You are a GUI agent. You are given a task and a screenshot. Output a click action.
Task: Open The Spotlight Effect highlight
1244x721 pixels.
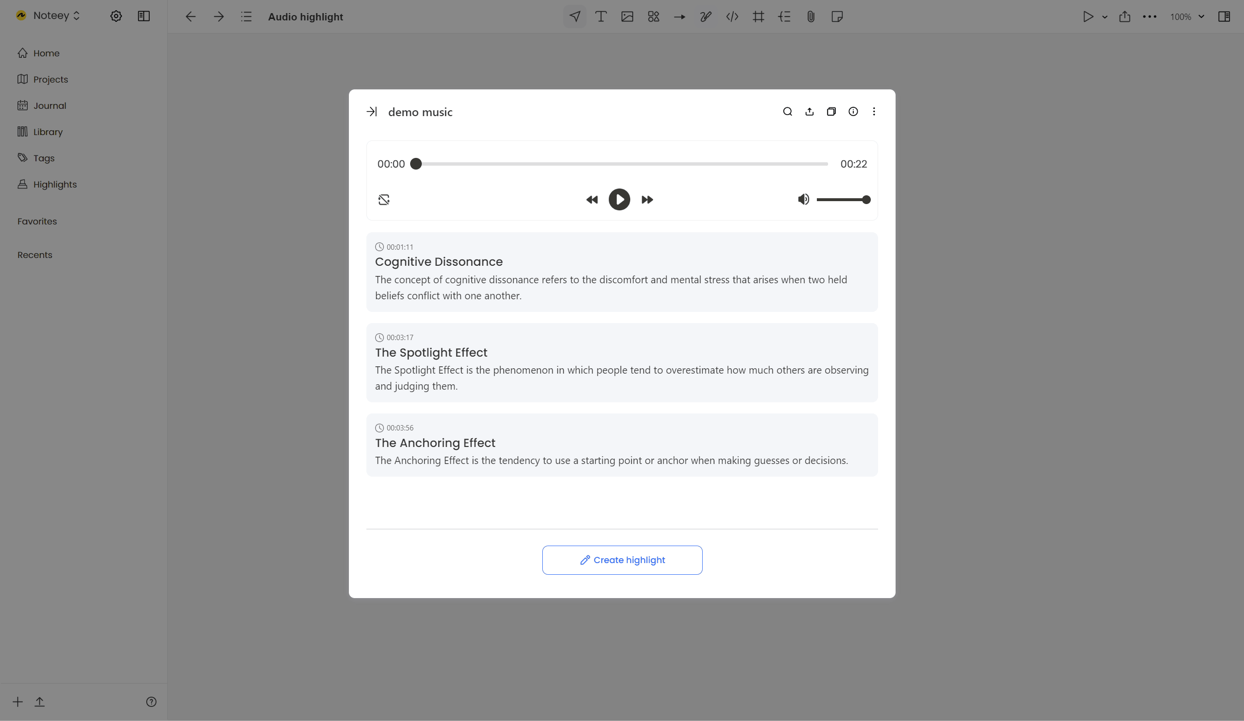pyautogui.click(x=622, y=363)
